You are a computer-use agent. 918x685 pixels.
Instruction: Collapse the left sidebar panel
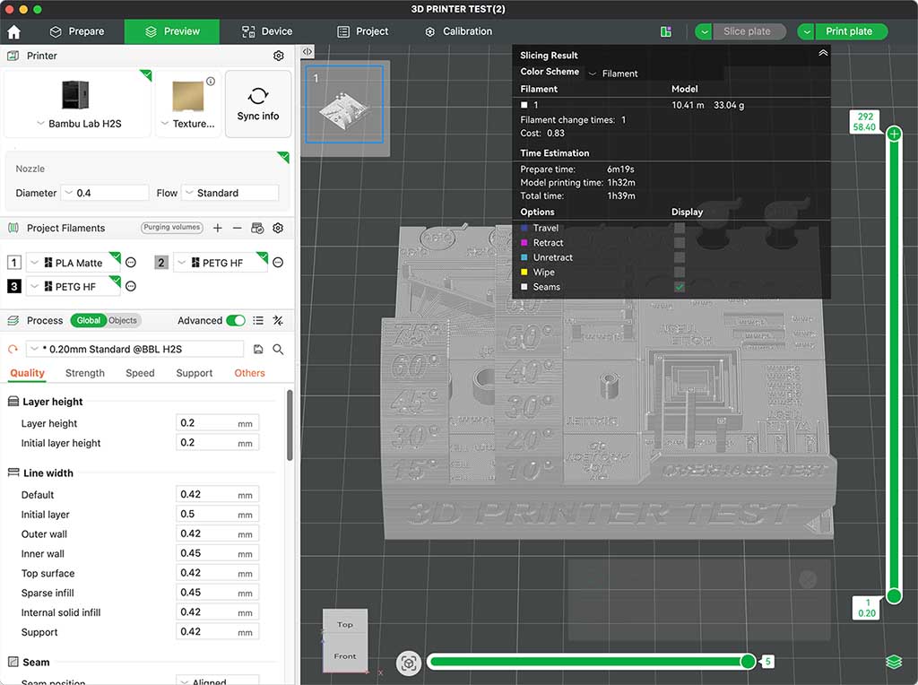click(x=307, y=51)
